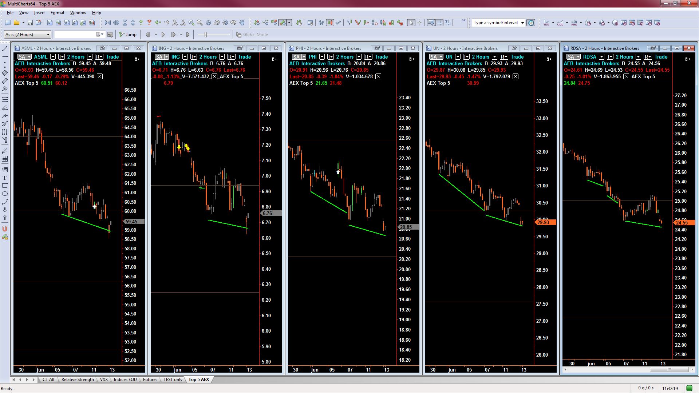This screenshot has width=699, height=393.
Task: Click the Jump button
Action: pos(127,35)
